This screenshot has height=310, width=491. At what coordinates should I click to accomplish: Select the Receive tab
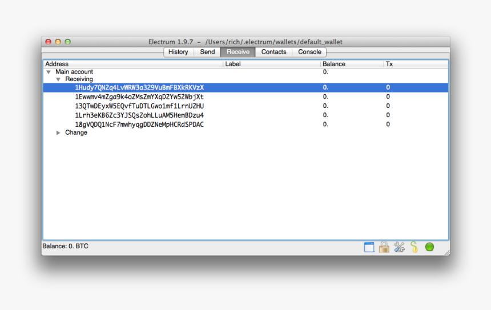coord(238,52)
